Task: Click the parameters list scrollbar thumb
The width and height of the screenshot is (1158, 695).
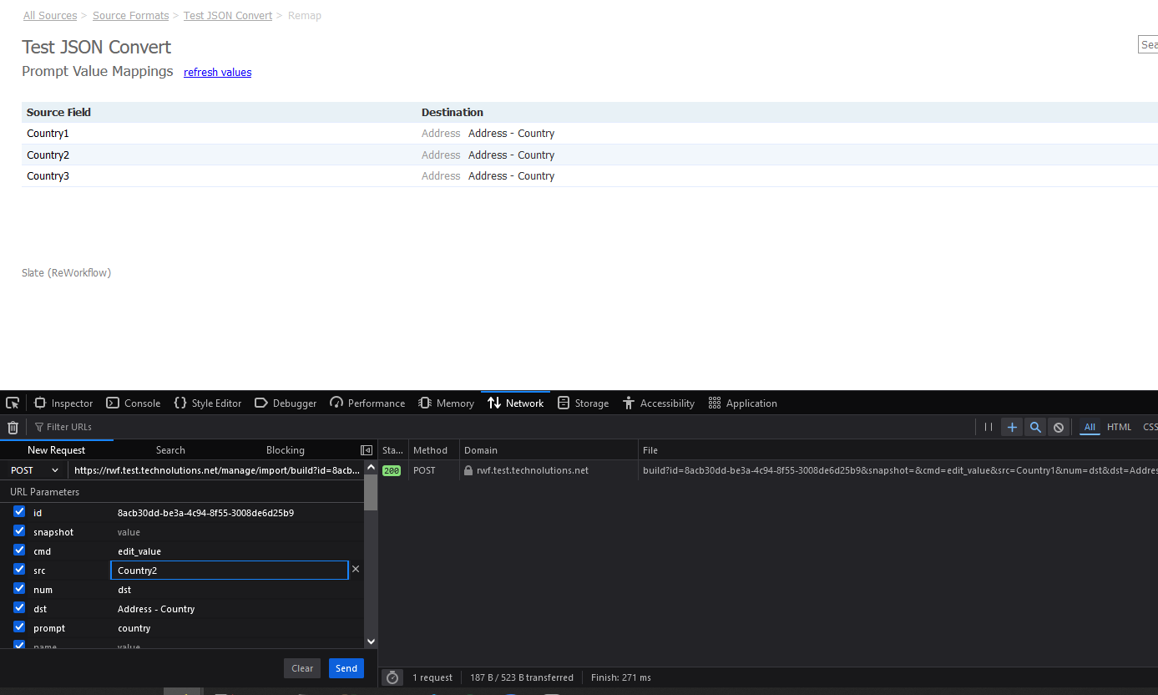Action: coord(372,492)
